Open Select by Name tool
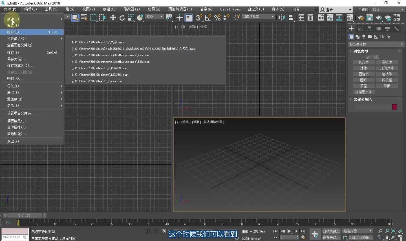The height and width of the screenshot is (241, 406). pos(84,17)
